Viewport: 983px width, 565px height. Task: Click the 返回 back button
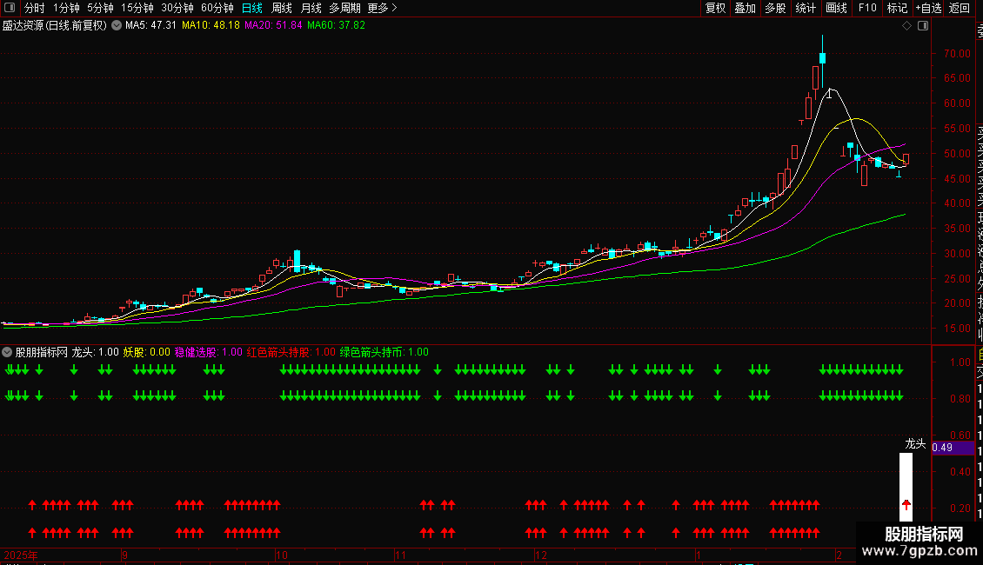[x=960, y=8]
